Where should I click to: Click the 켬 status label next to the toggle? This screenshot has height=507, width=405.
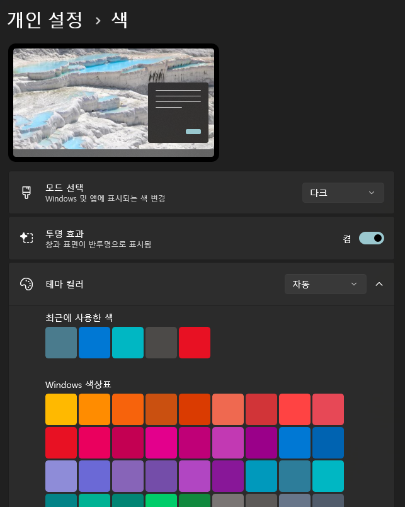[x=347, y=239]
